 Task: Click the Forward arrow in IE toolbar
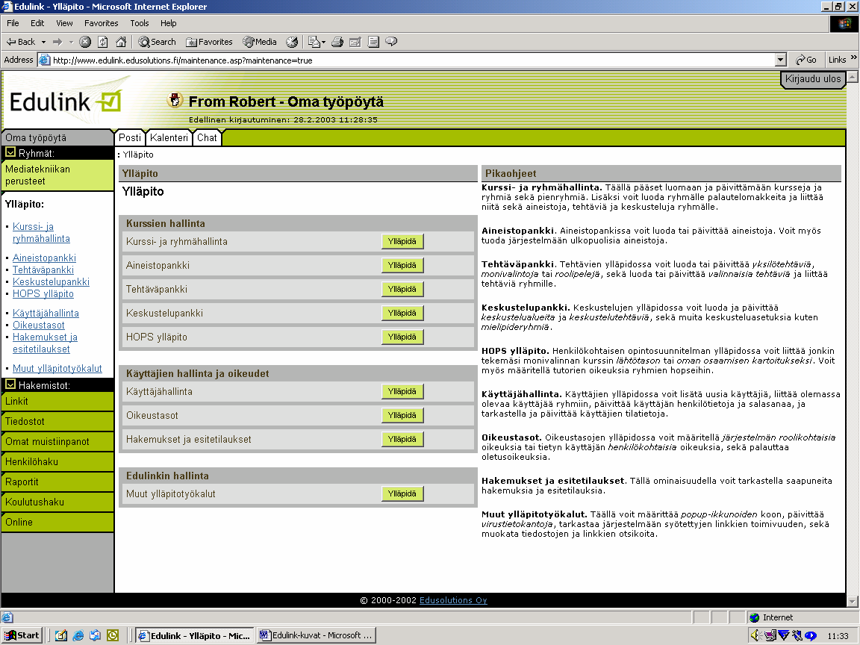point(57,42)
